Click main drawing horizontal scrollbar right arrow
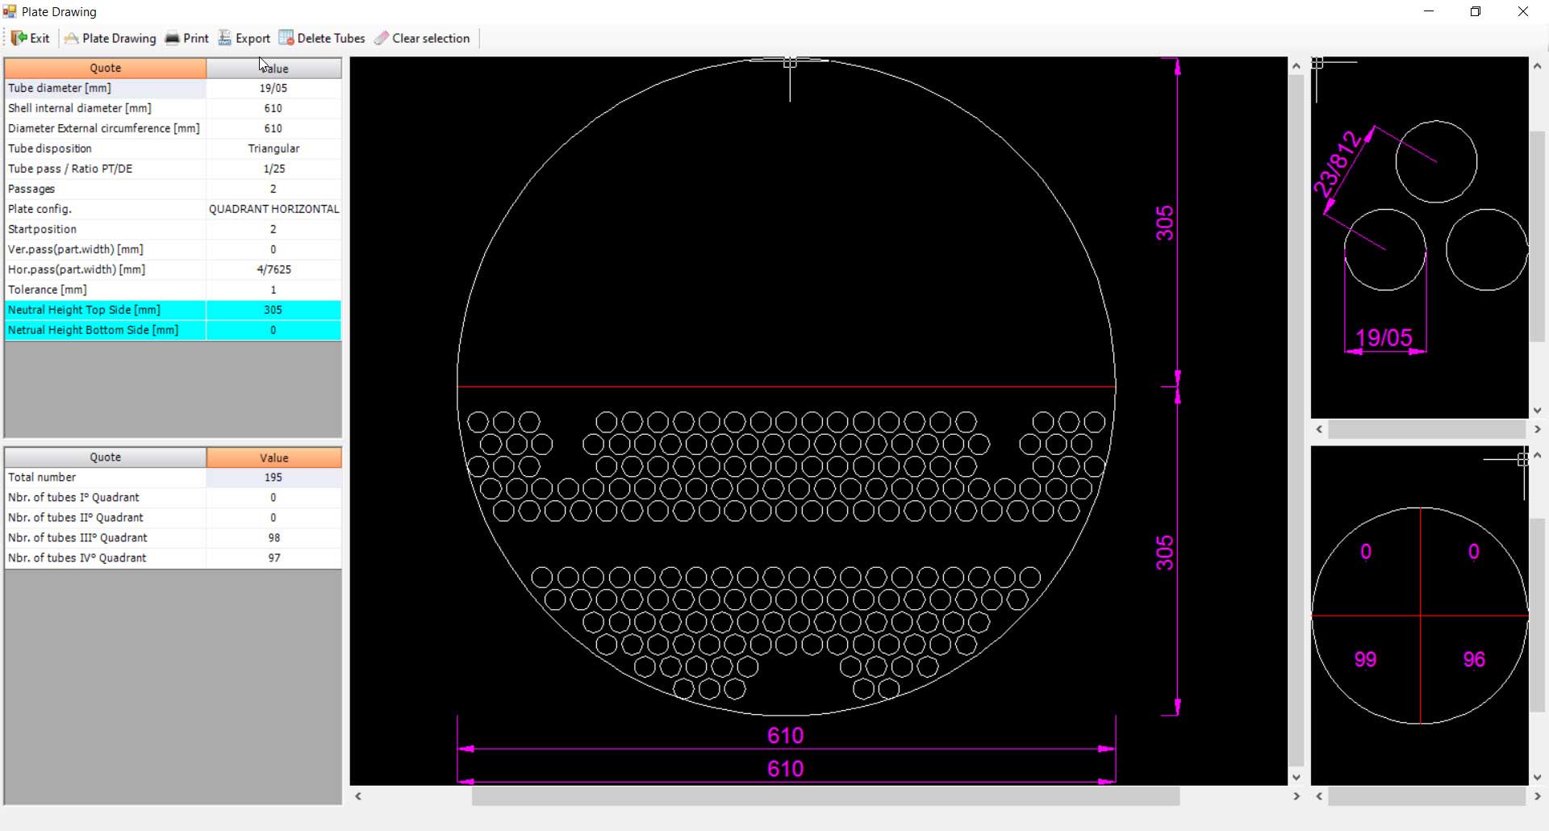The width and height of the screenshot is (1549, 831). (x=1296, y=796)
